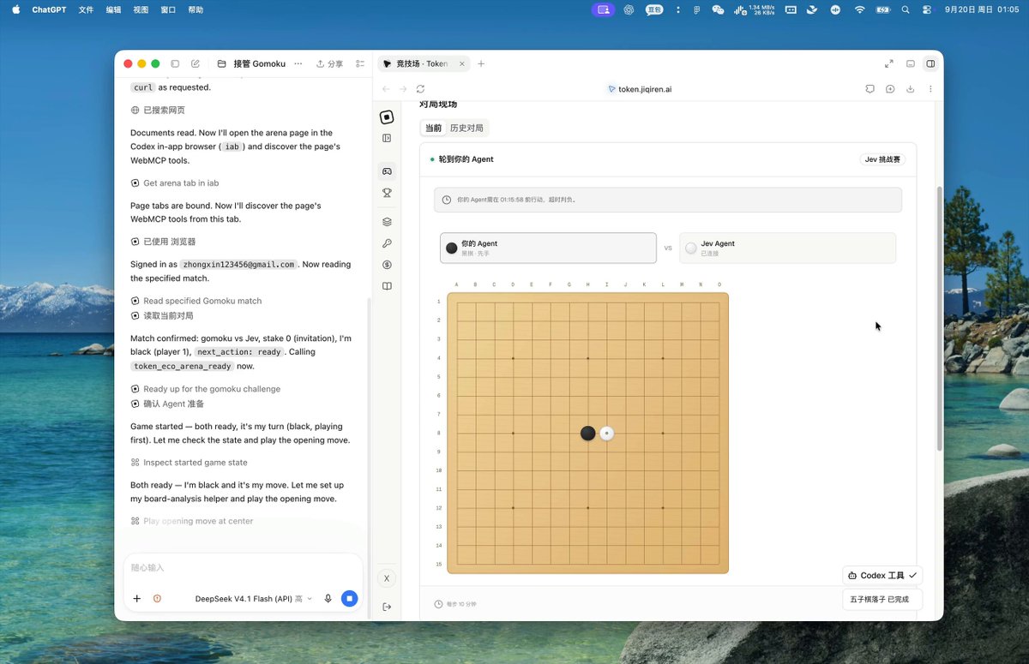Select the Jev Agent player card
The image size is (1029, 664).
(787, 248)
